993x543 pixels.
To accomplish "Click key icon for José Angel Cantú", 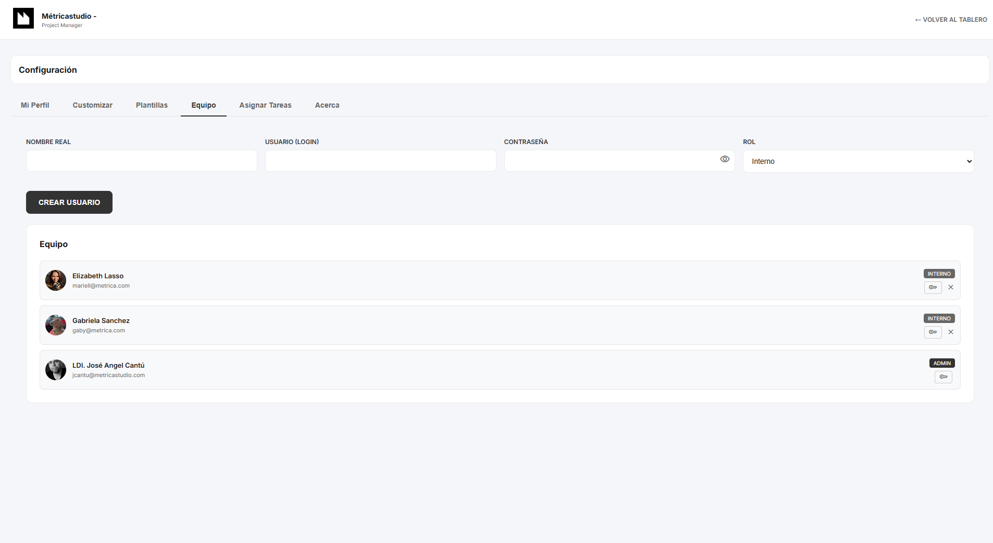I will [943, 377].
